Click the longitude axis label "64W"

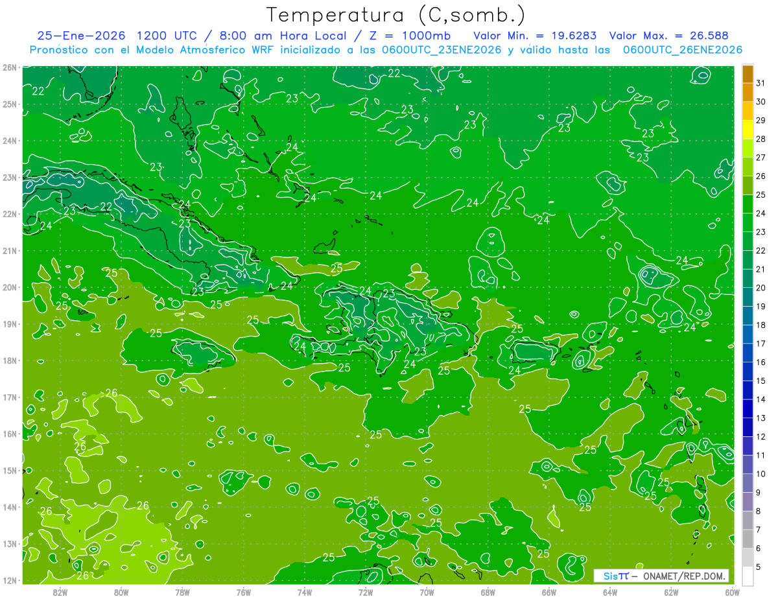coord(610,592)
